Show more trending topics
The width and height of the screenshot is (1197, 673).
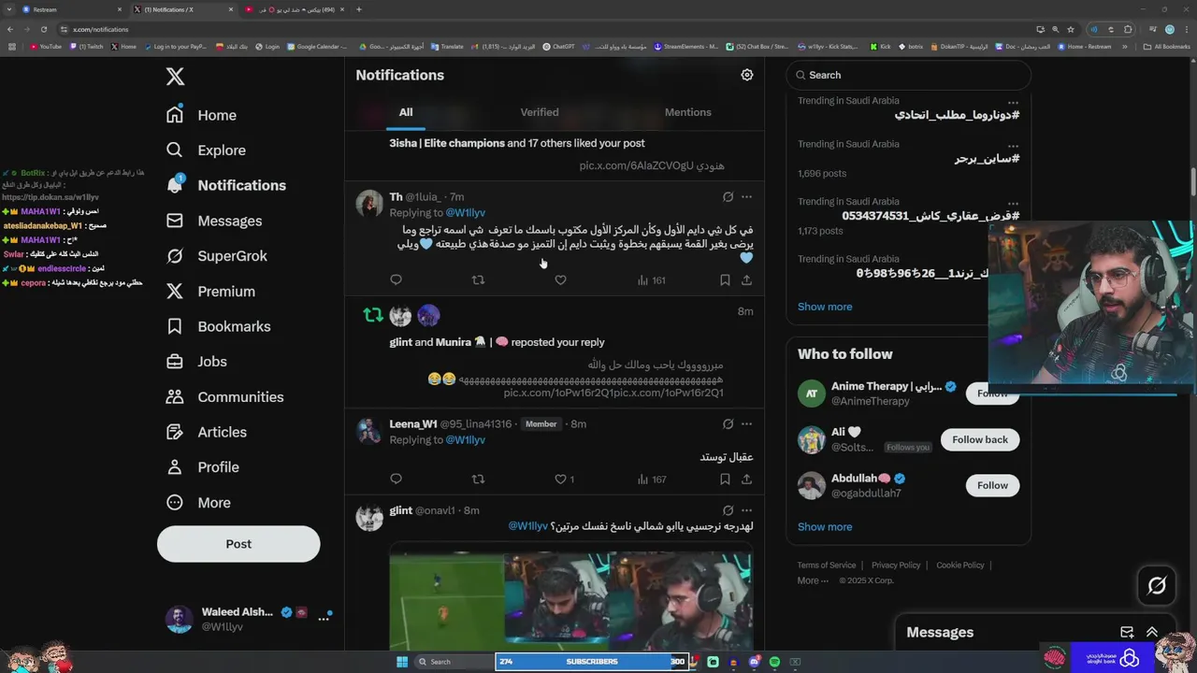coord(825,307)
